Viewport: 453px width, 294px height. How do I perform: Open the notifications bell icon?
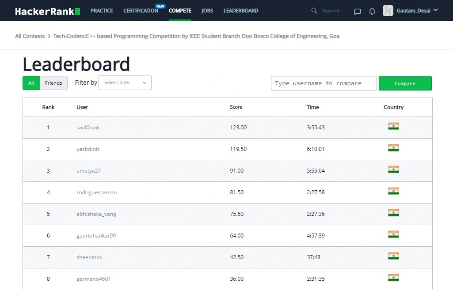tap(372, 11)
